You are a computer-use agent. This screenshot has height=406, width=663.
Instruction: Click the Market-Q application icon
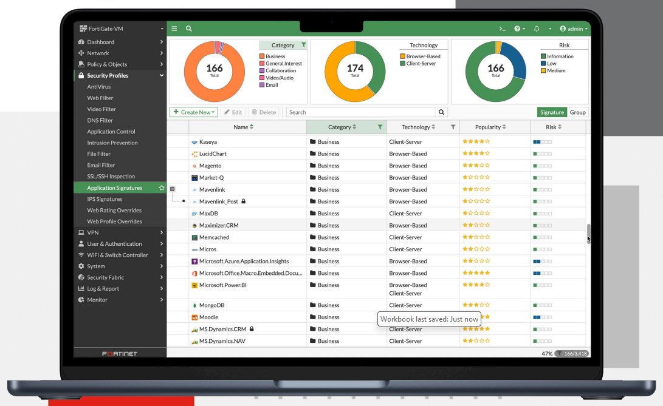(x=194, y=178)
